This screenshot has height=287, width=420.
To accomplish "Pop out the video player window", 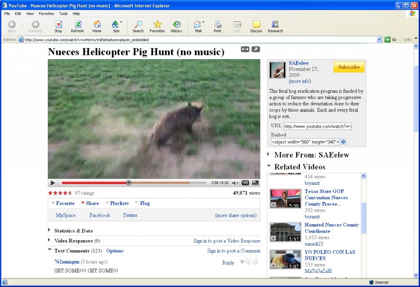I will (256, 49).
